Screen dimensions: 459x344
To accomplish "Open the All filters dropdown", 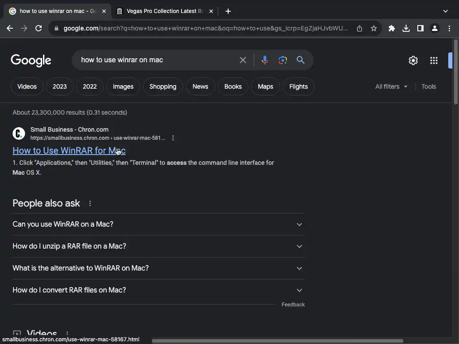I will [x=391, y=86].
